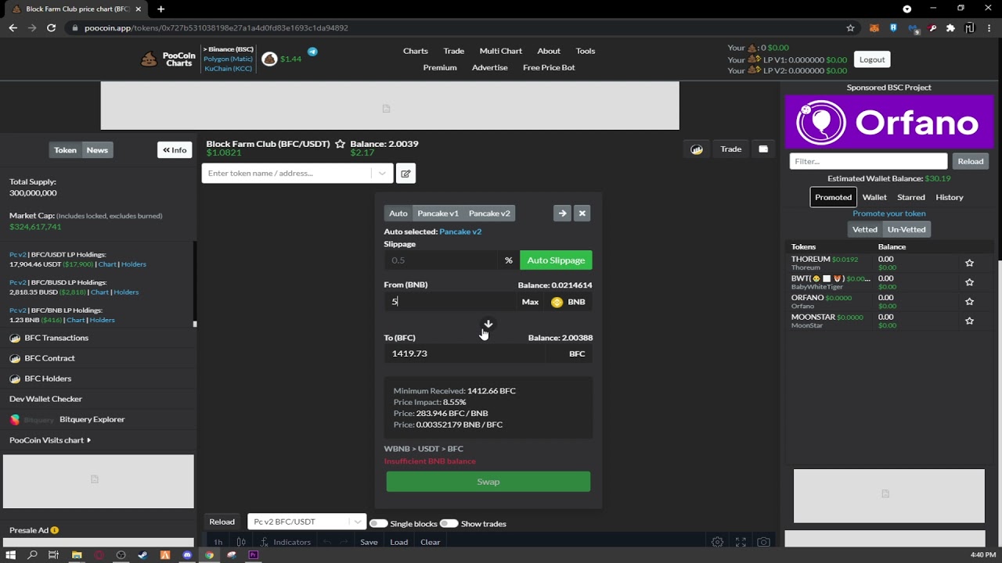Image resolution: width=1002 pixels, height=563 pixels.
Task: Open chart settings gear icon
Action: click(717, 542)
